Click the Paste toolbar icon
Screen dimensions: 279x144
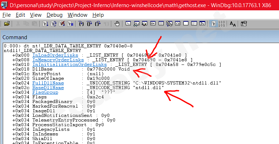(34, 24)
